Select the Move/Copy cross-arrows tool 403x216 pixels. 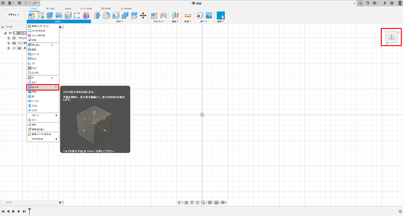pyautogui.click(x=143, y=15)
